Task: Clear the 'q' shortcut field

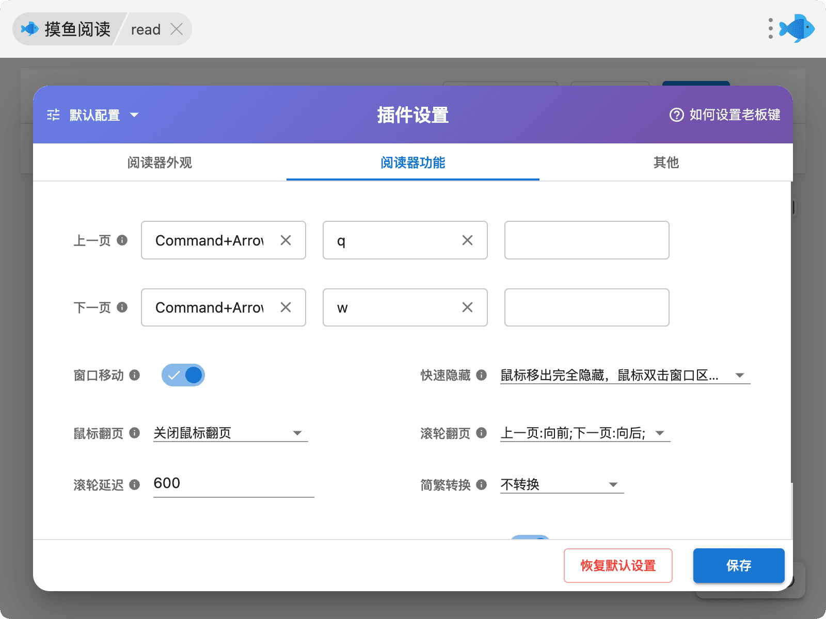Action: click(x=467, y=240)
